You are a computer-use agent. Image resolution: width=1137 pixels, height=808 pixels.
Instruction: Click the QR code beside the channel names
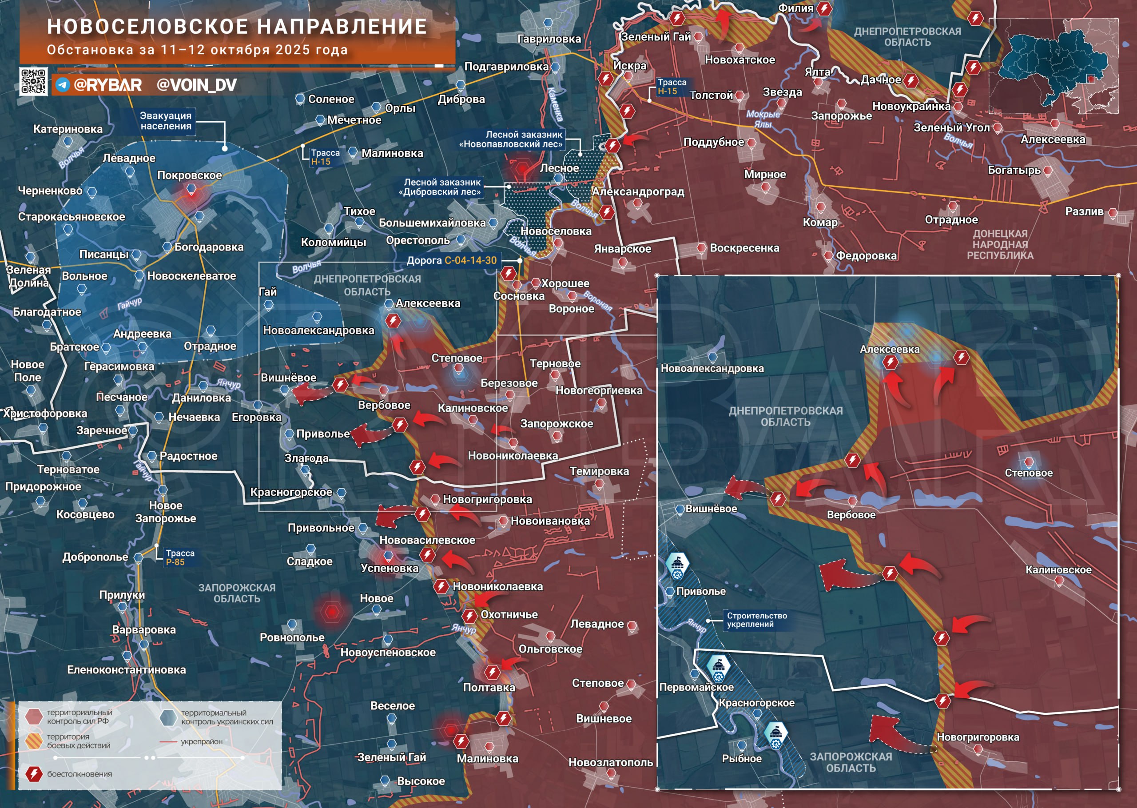coord(34,81)
